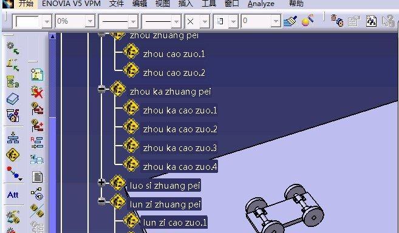
Task: Select zhou ka cao zuo.3 tree item
Action: pyautogui.click(x=180, y=148)
